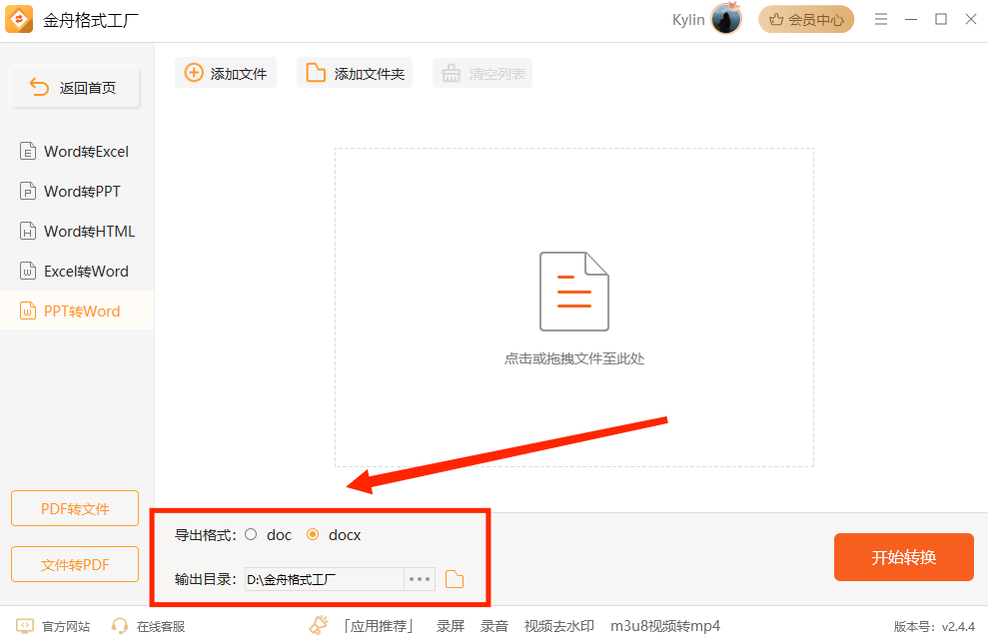
Task: Click the 添加文件 add file button
Action: coord(226,73)
